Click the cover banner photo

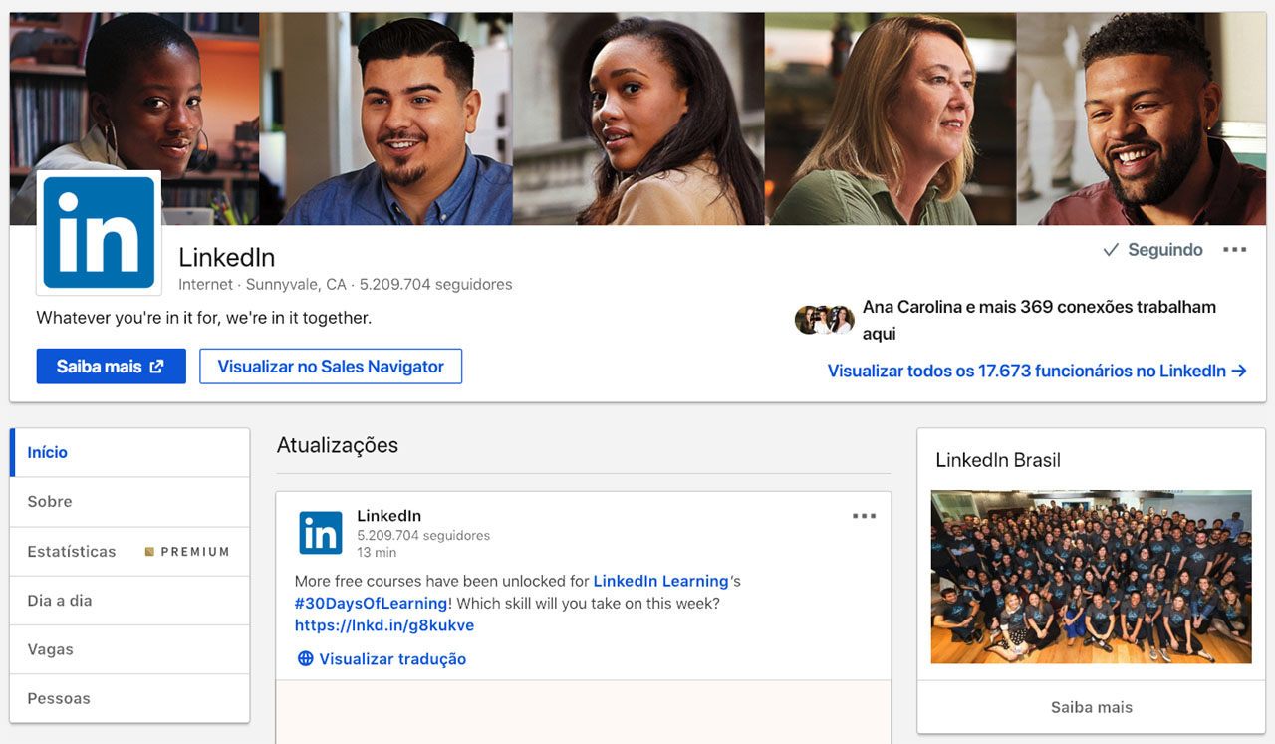click(x=637, y=119)
